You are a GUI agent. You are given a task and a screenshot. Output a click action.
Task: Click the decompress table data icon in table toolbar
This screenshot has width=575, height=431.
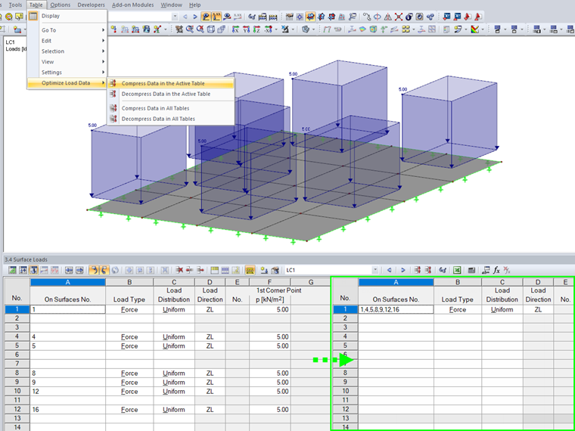tap(428, 270)
